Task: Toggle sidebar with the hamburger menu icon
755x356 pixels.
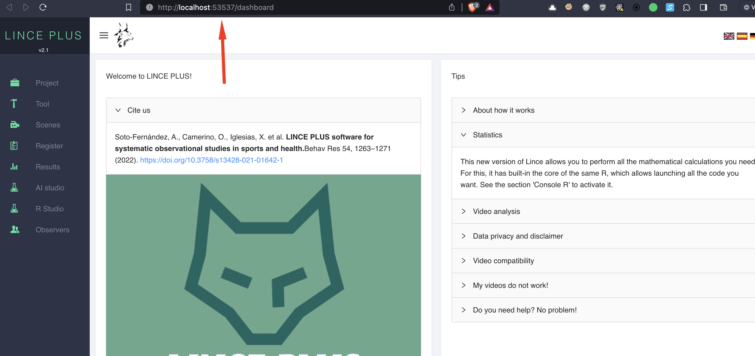Action: click(x=104, y=35)
